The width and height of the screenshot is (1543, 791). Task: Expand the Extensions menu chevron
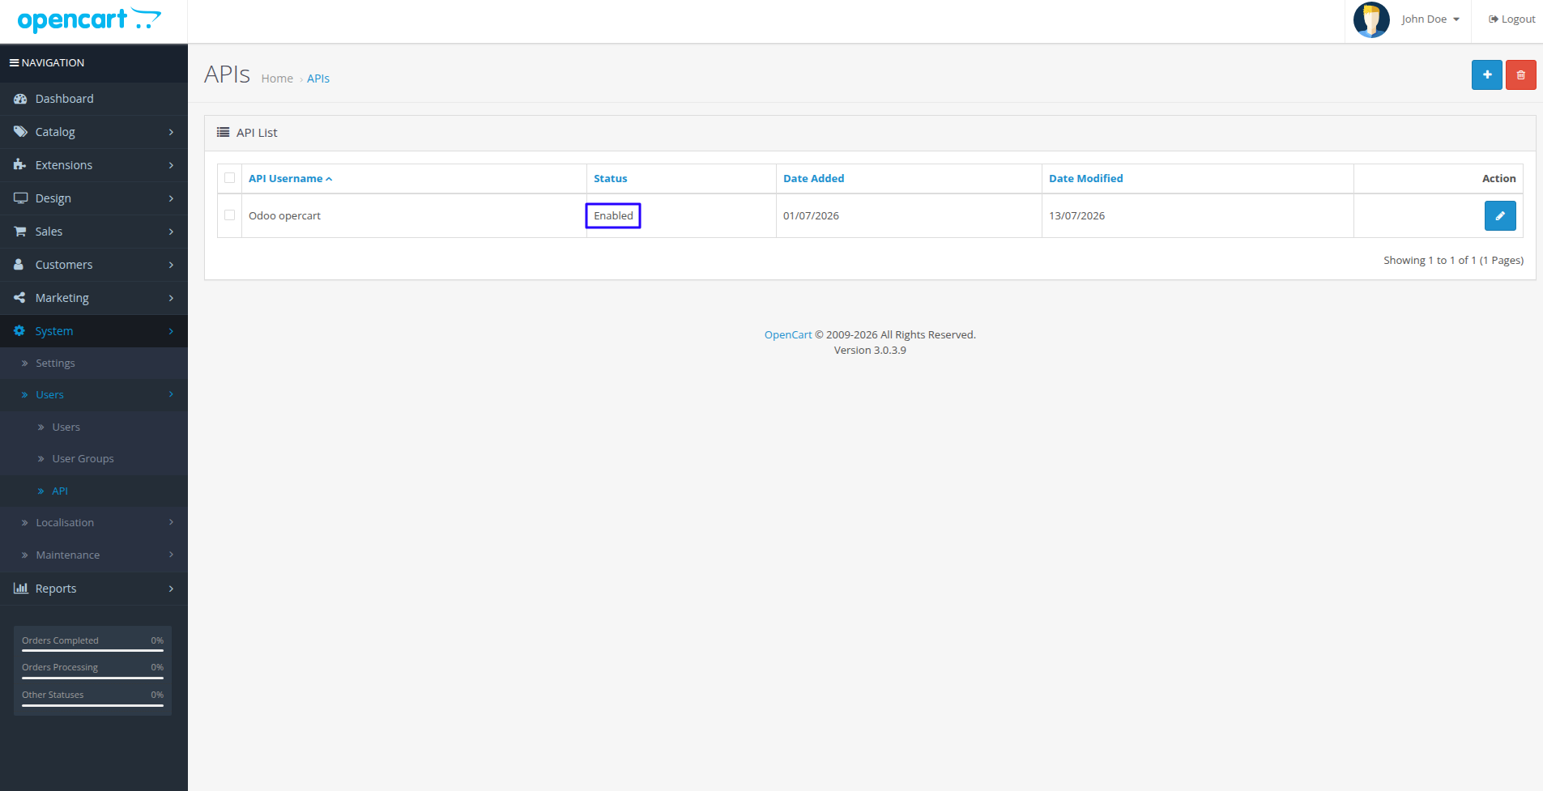click(x=171, y=165)
